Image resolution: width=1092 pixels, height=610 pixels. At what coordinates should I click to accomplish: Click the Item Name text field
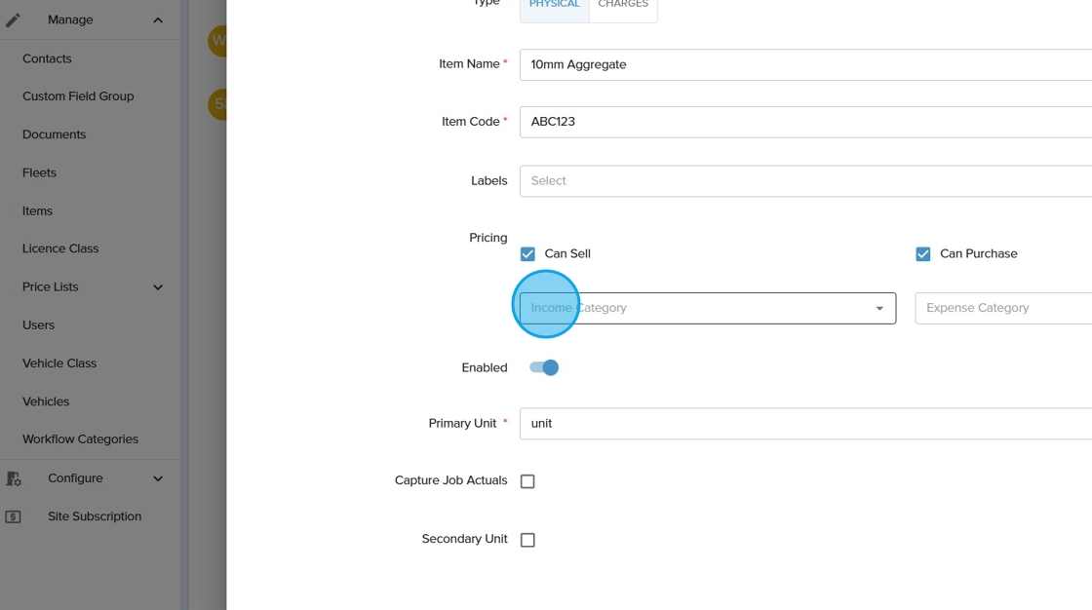pyautogui.click(x=805, y=64)
